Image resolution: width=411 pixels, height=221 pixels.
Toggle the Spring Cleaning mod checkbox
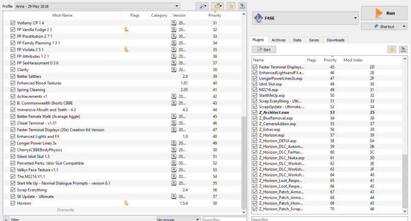(13, 90)
